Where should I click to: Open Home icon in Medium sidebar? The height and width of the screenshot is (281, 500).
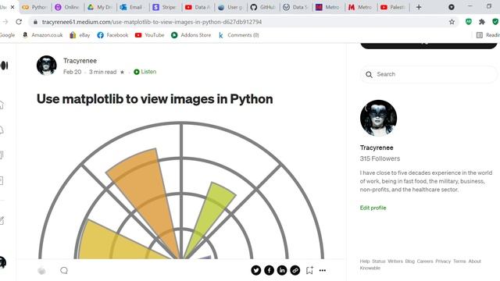[x=2, y=105]
